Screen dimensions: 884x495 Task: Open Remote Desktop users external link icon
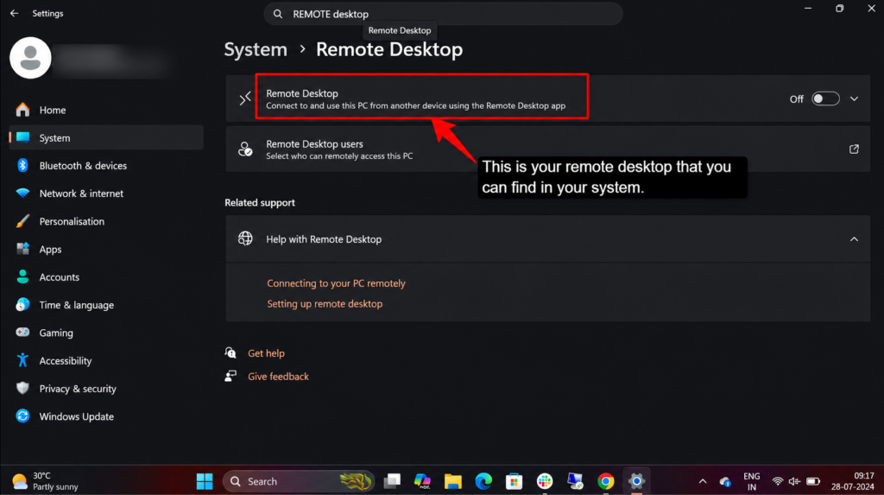pyautogui.click(x=854, y=149)
